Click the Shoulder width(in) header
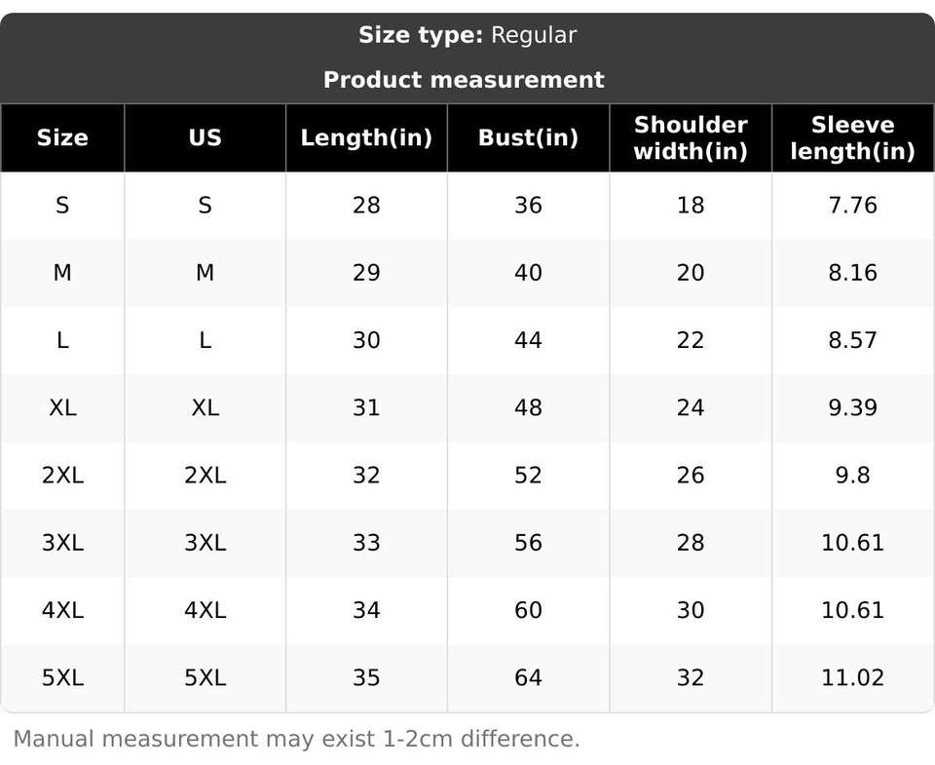Image resolution: width=935 pixels, height=765 pixels. point(691,137)
